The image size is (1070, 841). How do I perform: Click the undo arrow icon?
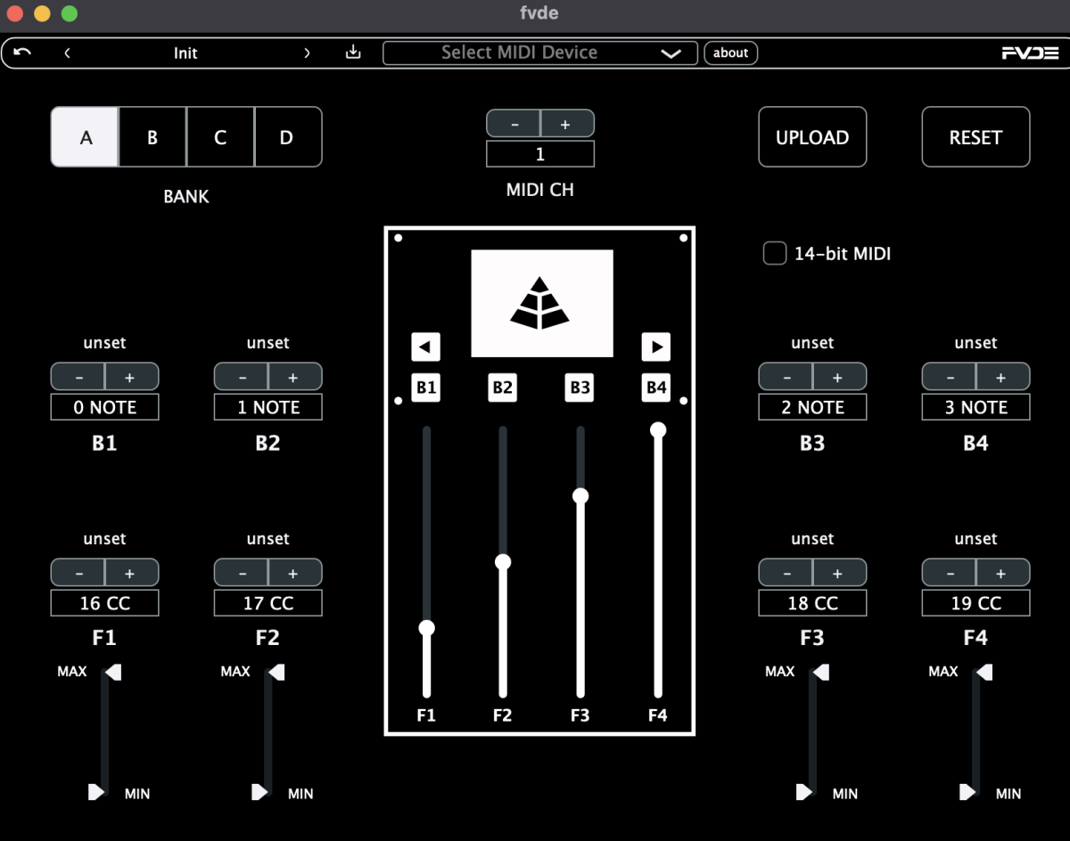click(23, 53)
